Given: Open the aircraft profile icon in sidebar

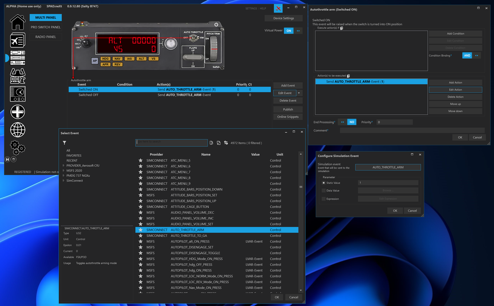Looking at the screenshot, I should click(17, 40).
